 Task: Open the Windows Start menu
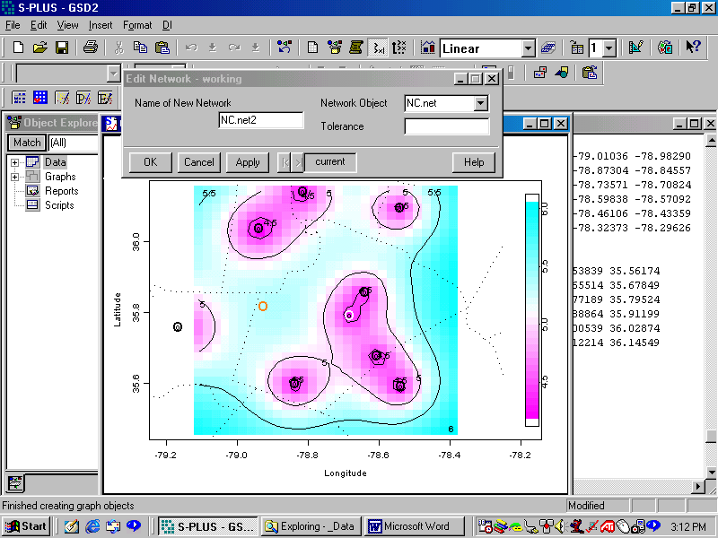(x=26, y=526)
